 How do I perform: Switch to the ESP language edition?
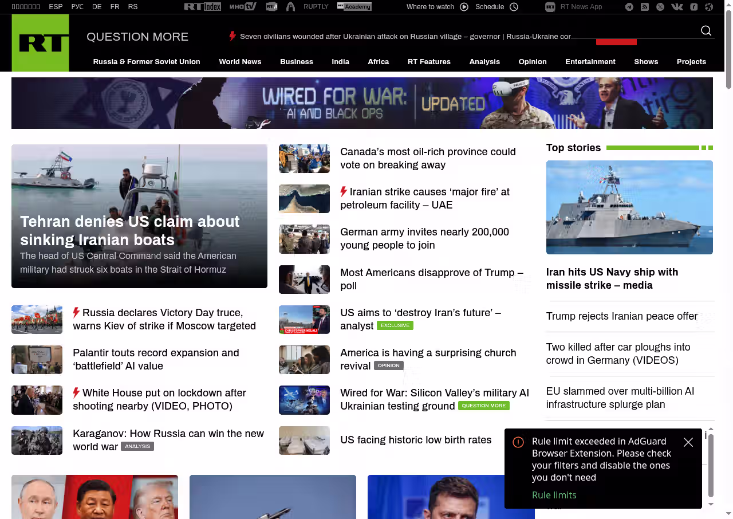[56, 7]
